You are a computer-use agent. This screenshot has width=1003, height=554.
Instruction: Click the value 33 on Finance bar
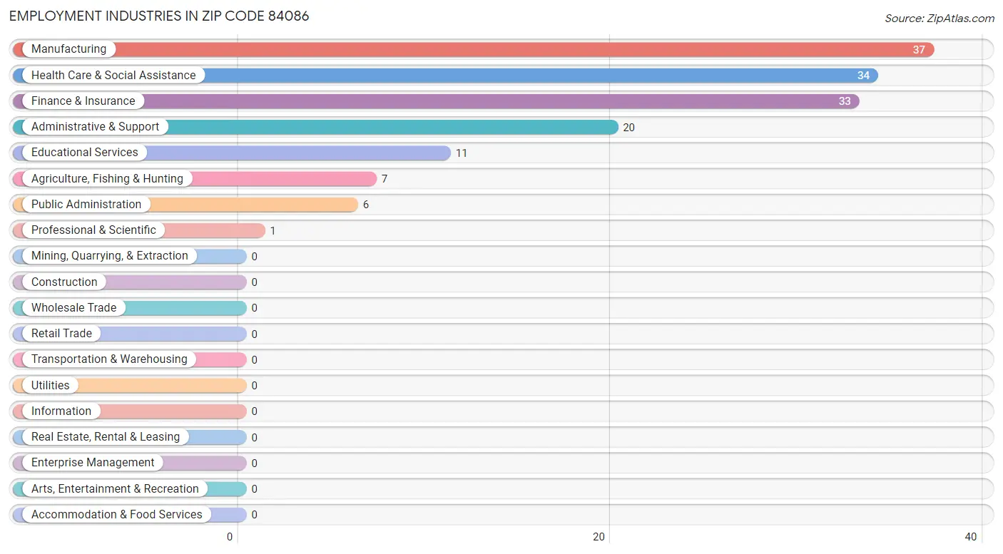click(x=845, y=101)
